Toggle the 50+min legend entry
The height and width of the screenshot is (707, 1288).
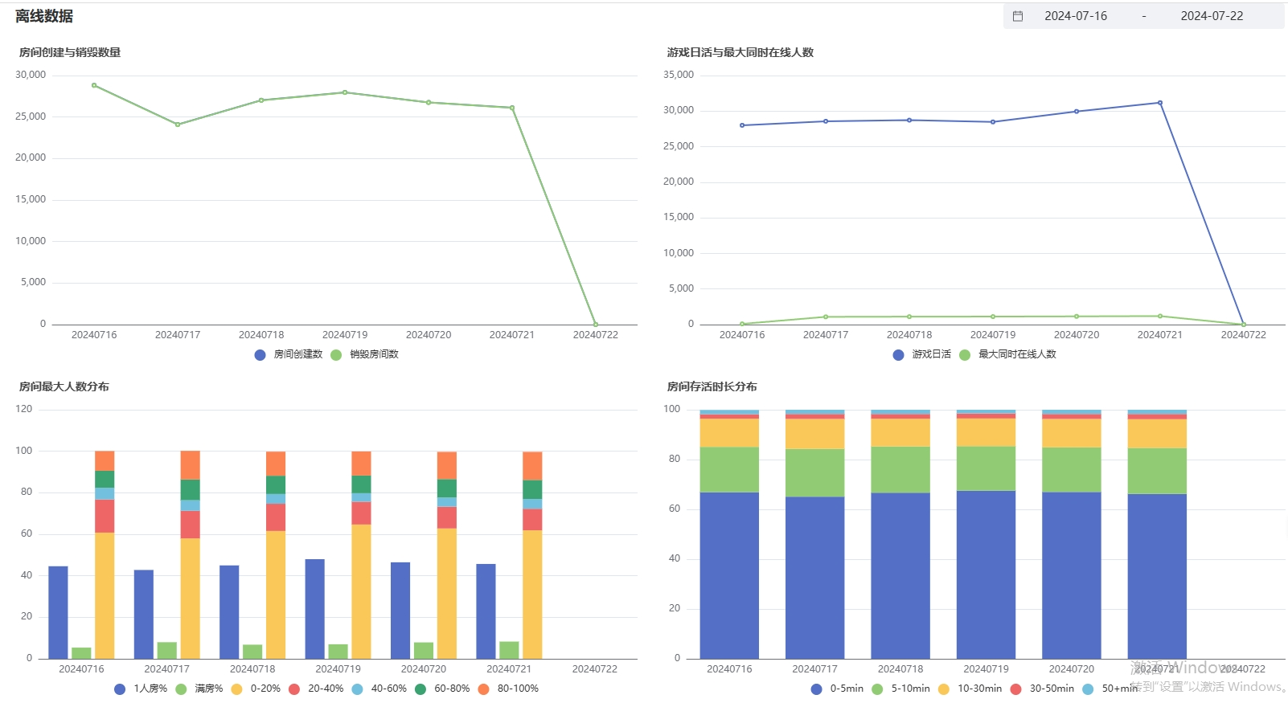(1110, 689)
